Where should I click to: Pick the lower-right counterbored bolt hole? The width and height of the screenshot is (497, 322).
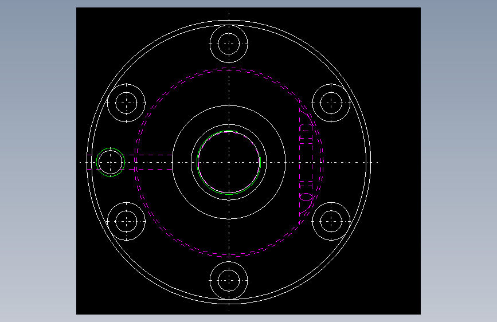coord(331,221)
